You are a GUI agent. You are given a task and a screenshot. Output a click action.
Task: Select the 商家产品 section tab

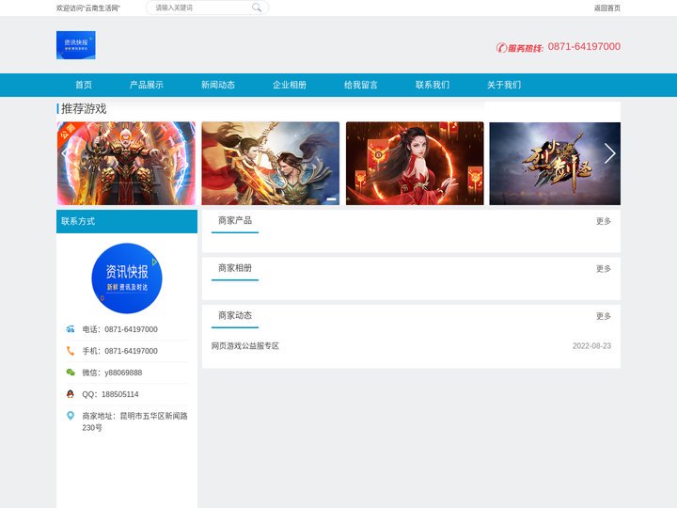click(235, 221)
